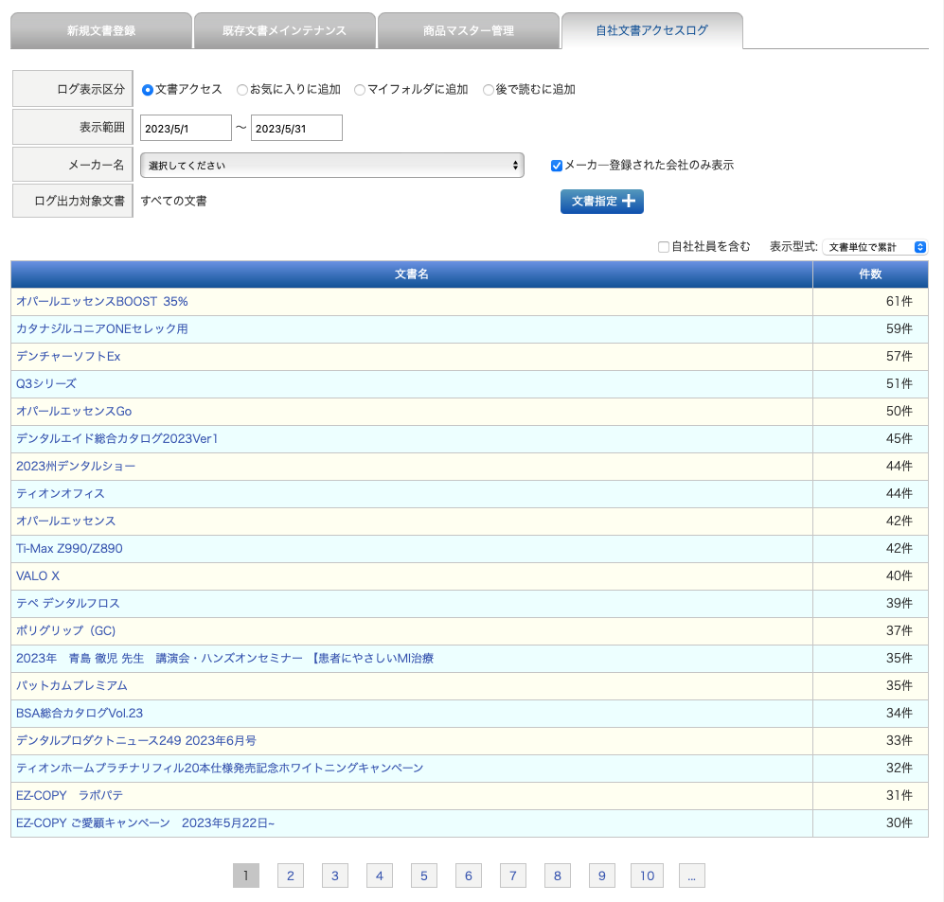Open the Q3シリーズ document link
Viewport: 944px width, 902px height.
(46, 384)
